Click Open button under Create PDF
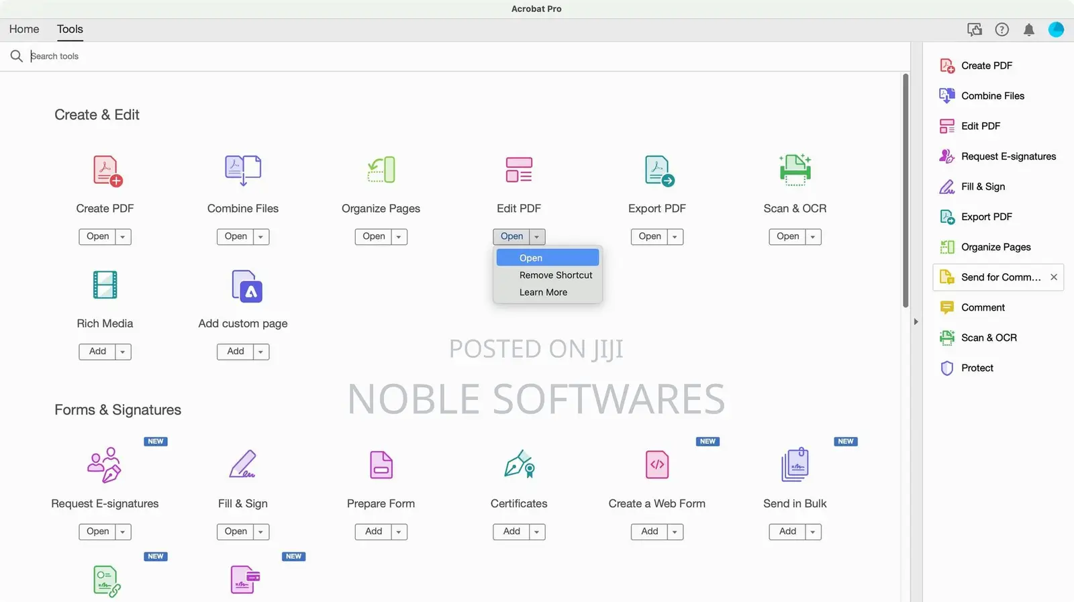 [97, 237]
